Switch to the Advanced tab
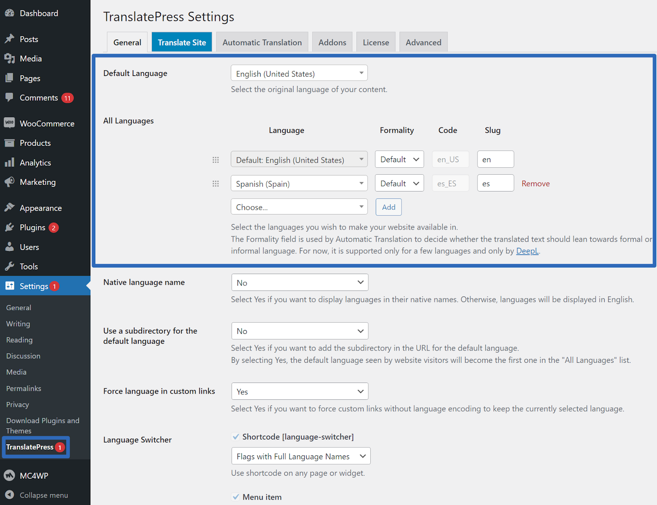This screenshot has width=657, height=505. [423, 42]
